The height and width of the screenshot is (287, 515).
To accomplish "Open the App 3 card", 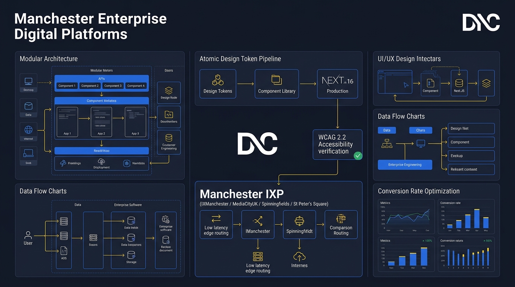I will pos(135,122).
